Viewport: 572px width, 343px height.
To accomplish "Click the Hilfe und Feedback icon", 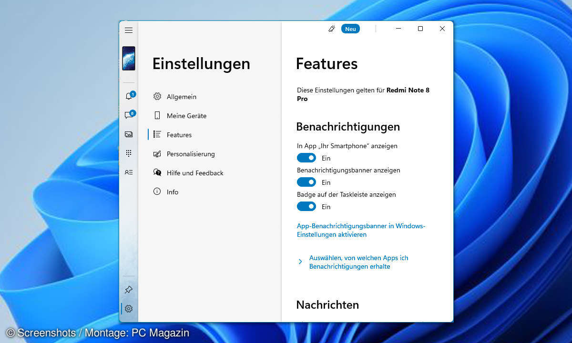I will click(157, 172).
